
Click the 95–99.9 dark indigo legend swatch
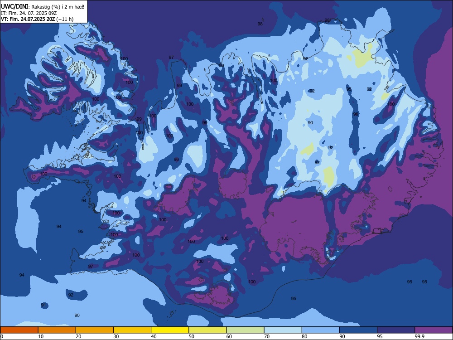pos(396,330)
